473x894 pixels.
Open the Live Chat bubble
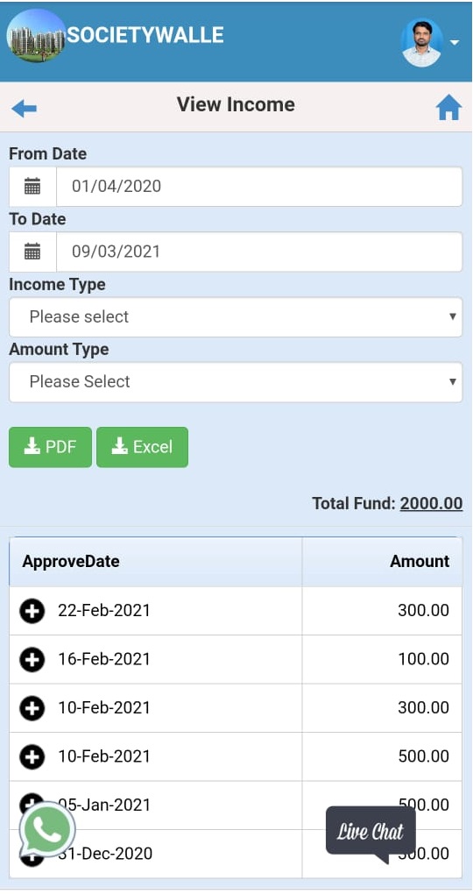coord(371,834)
